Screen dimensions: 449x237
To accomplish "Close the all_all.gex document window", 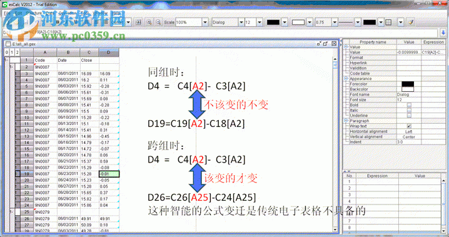I will click(x=334, y=44).
